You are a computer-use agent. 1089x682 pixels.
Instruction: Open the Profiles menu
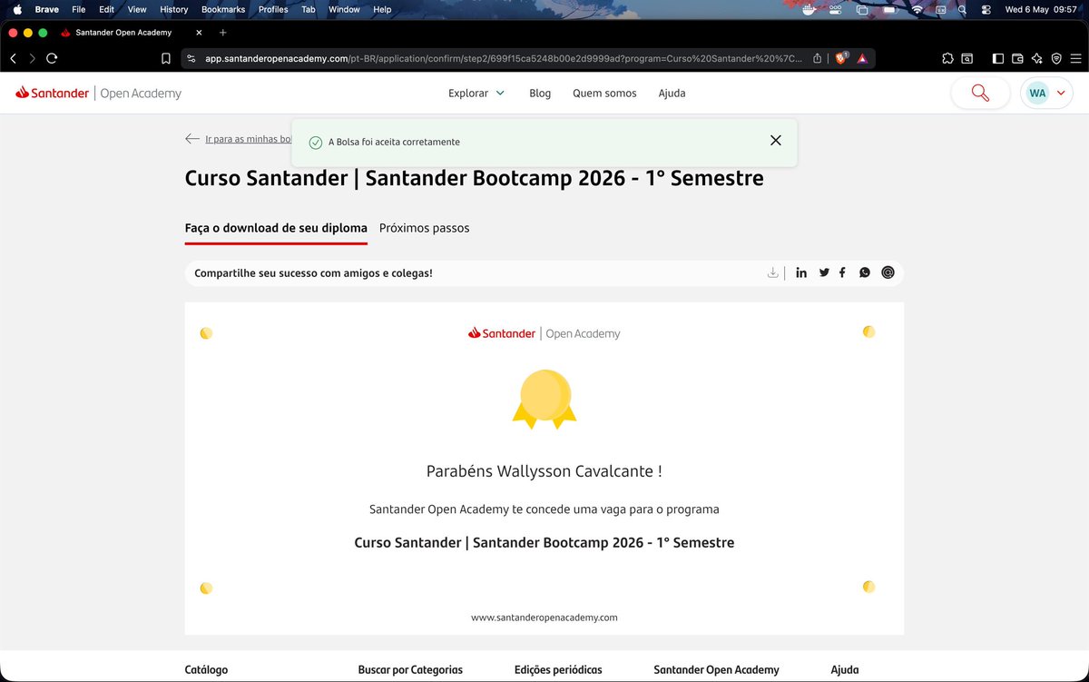pyautogui.click(x=273, y=9)
